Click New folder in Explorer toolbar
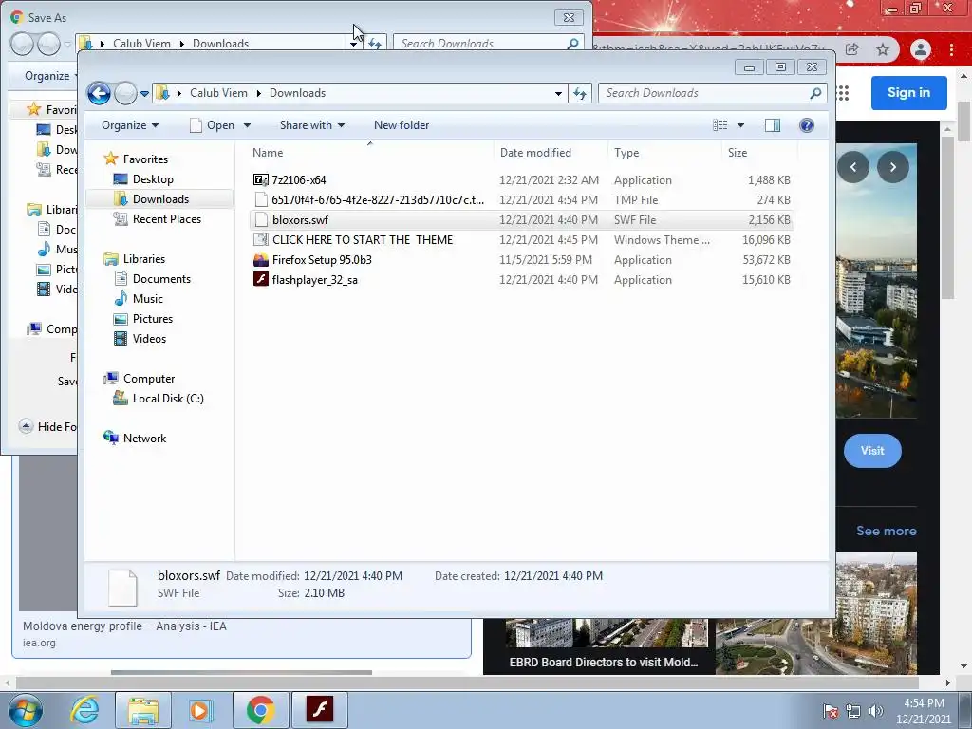The width and height of the screenshot is (972, 729). [402, 125]
